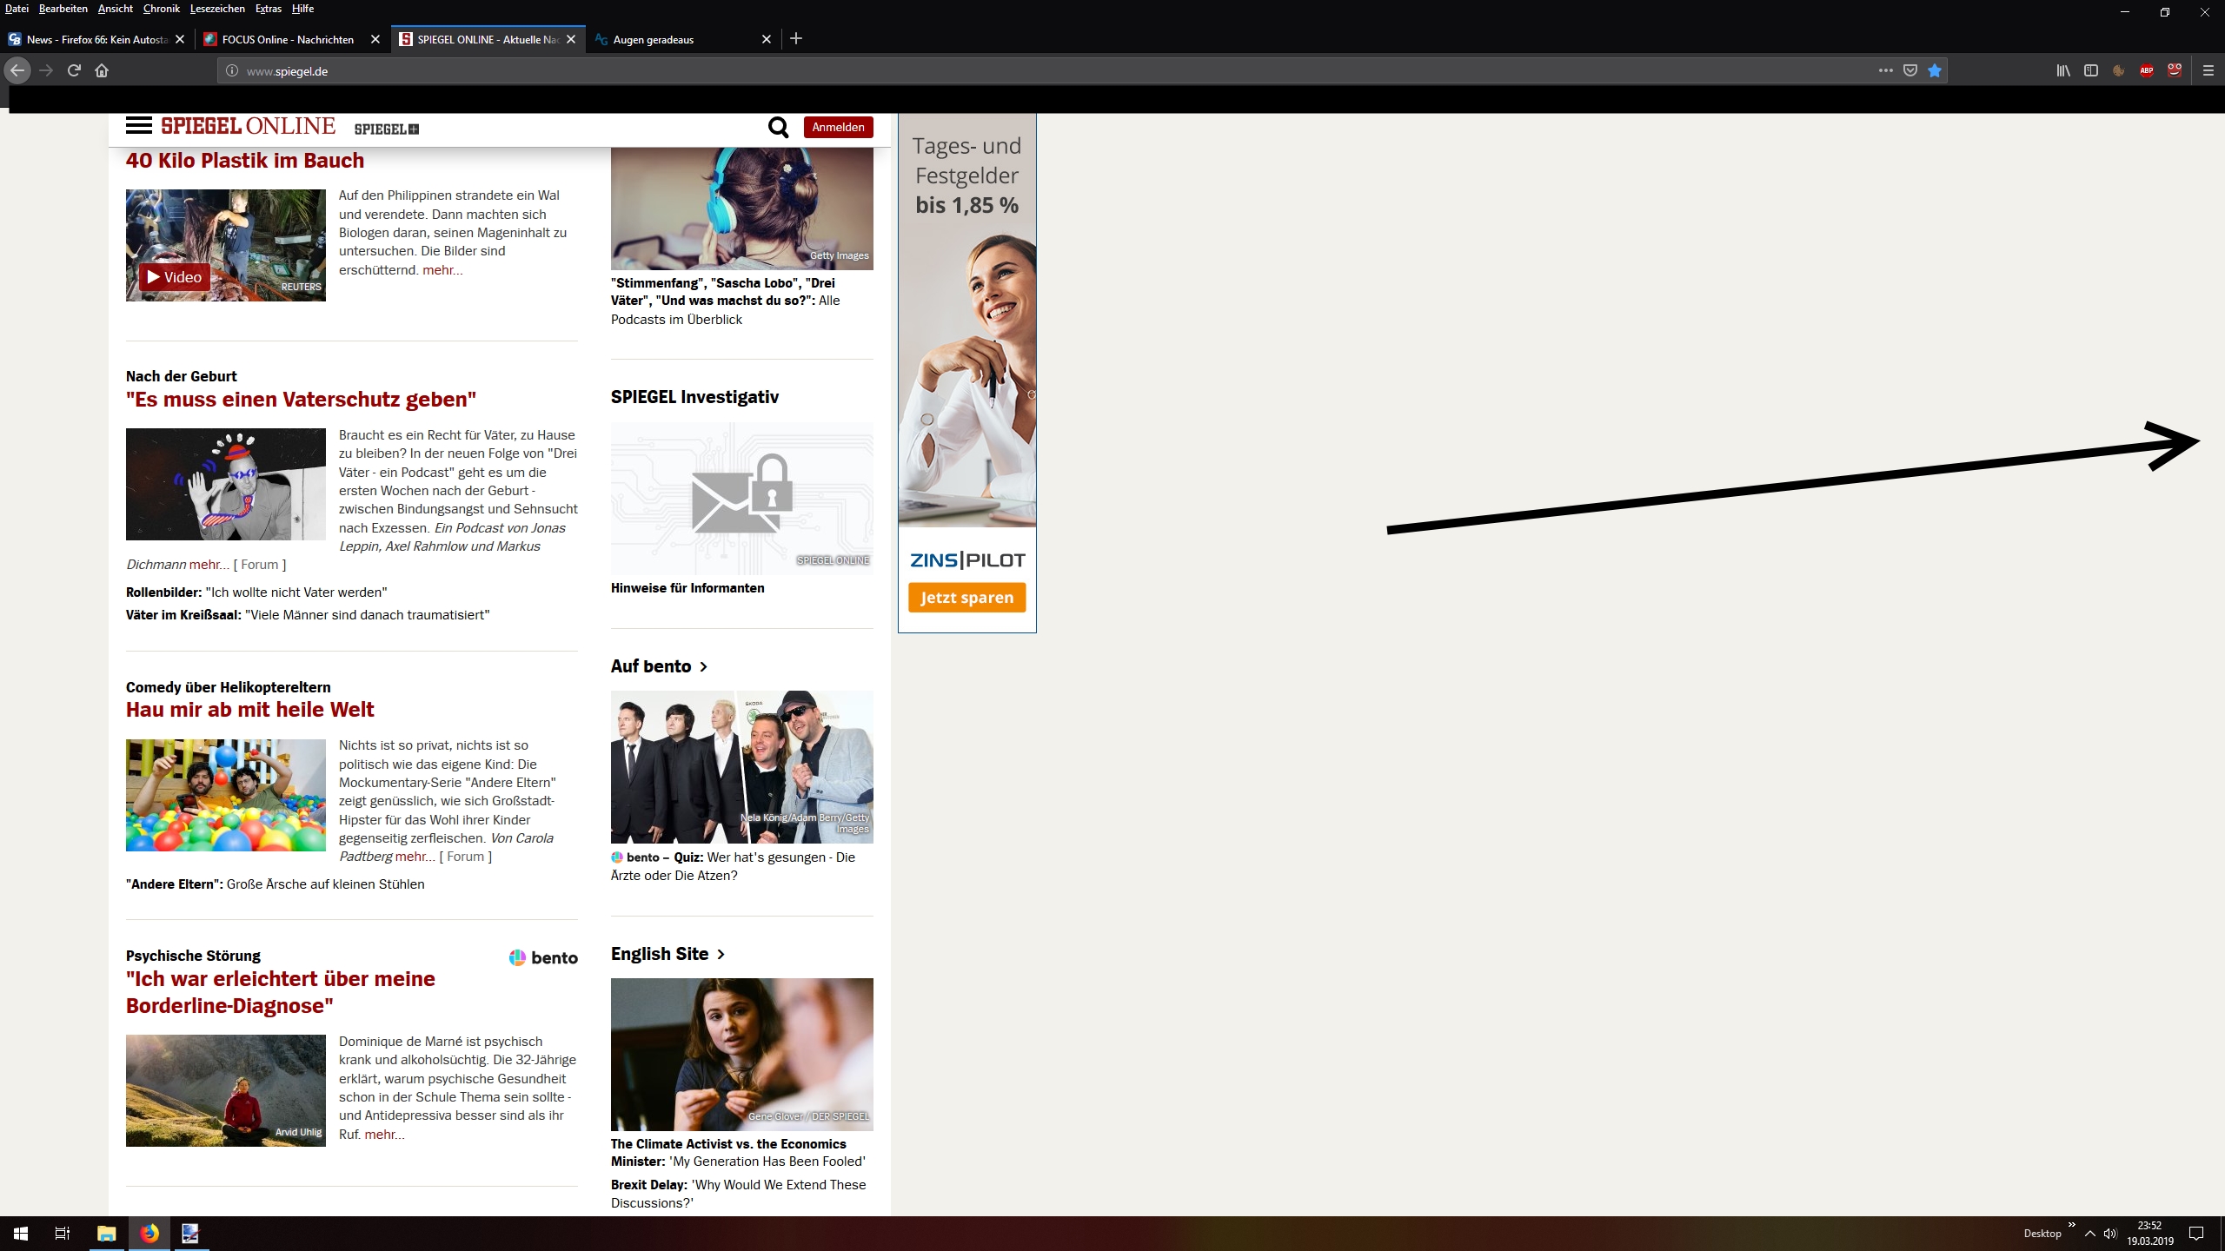Click the Jetzt sparen ad button
Screen dimensions: 2225x1251
pyautogui.click(x=966, y=598)
